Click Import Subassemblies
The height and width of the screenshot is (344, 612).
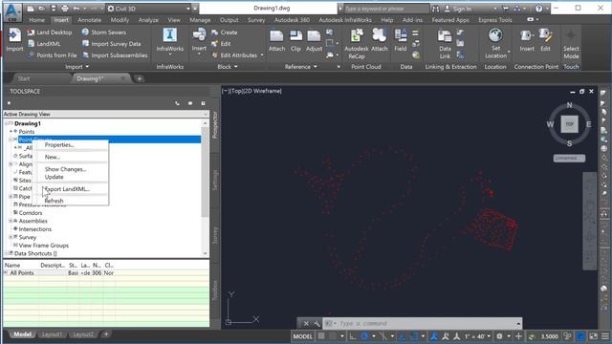tap(115, 55)
